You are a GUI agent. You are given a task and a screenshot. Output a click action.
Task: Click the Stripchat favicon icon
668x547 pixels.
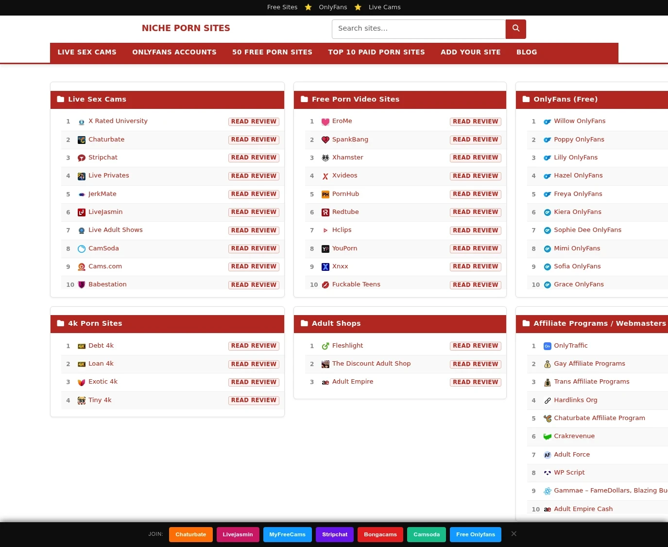tap(82, 158)
